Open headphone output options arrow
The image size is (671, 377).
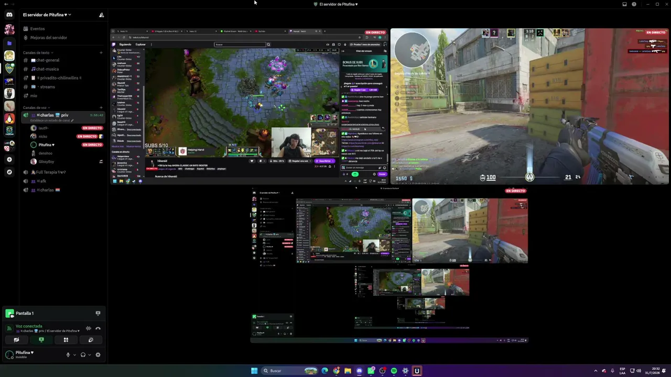point(89,355)
